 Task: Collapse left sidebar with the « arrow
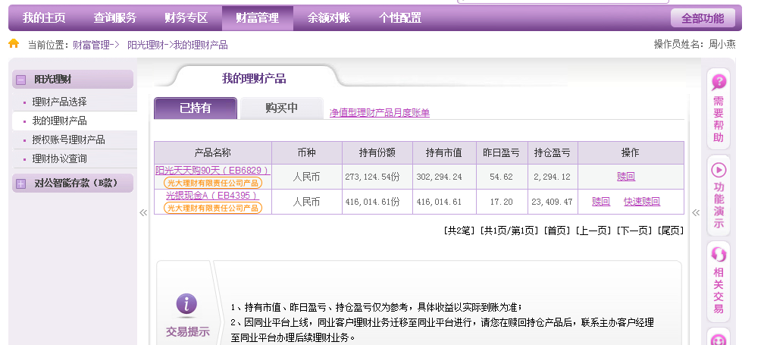(x=143, y=213)
